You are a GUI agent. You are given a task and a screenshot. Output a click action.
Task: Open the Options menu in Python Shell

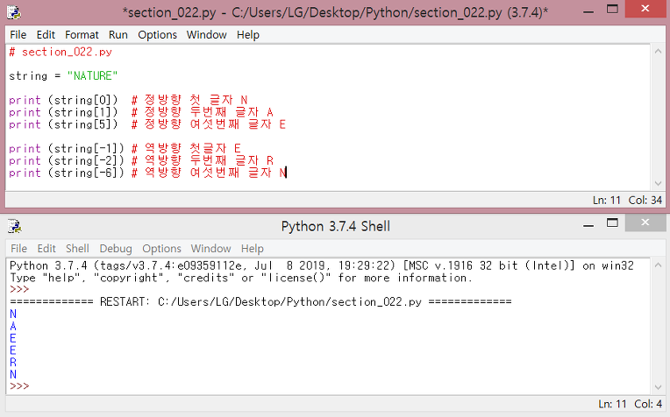tap(161, 249)
